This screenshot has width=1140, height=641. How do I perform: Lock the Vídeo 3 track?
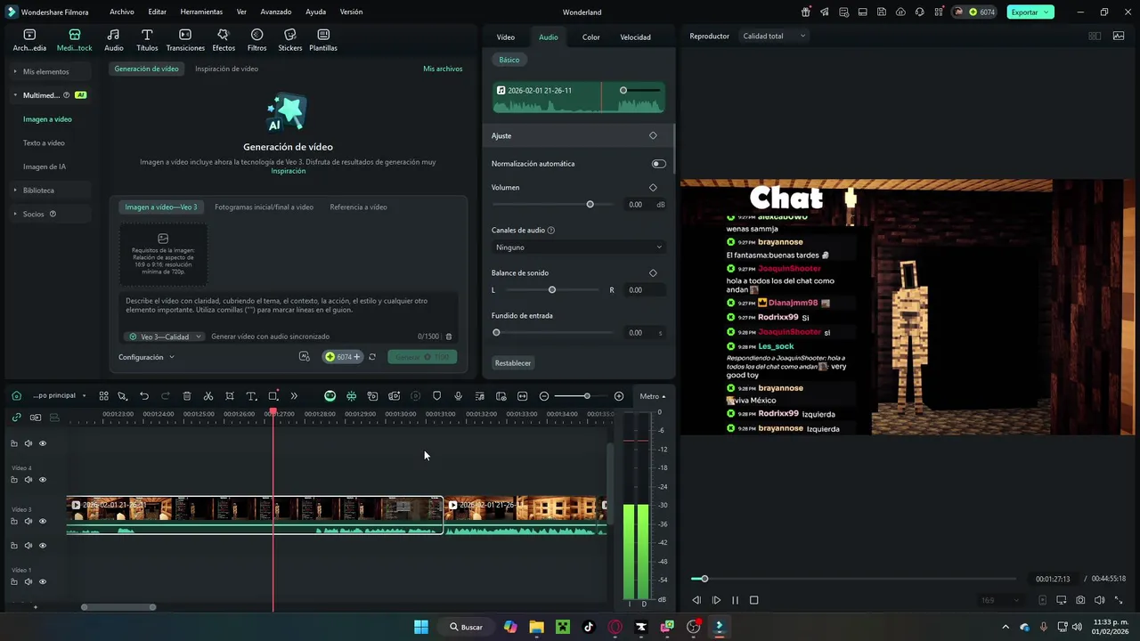click(13, 522)
